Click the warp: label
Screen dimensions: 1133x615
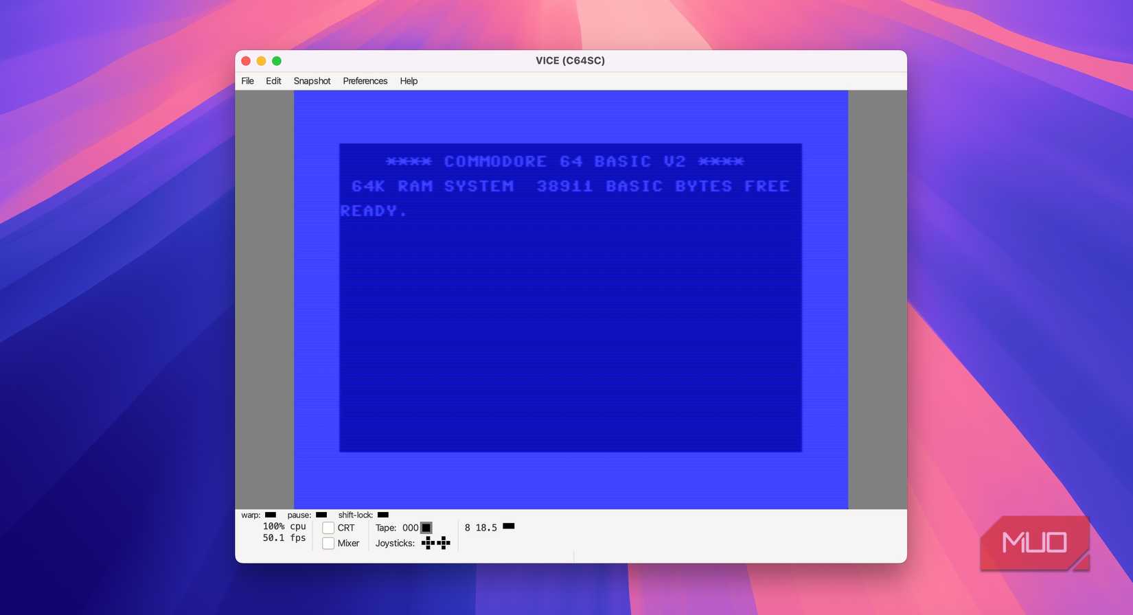(251, 515)
